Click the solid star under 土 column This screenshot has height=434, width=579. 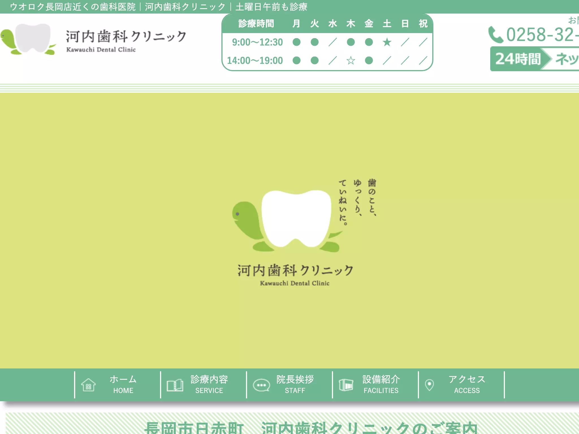coord(387,42)
